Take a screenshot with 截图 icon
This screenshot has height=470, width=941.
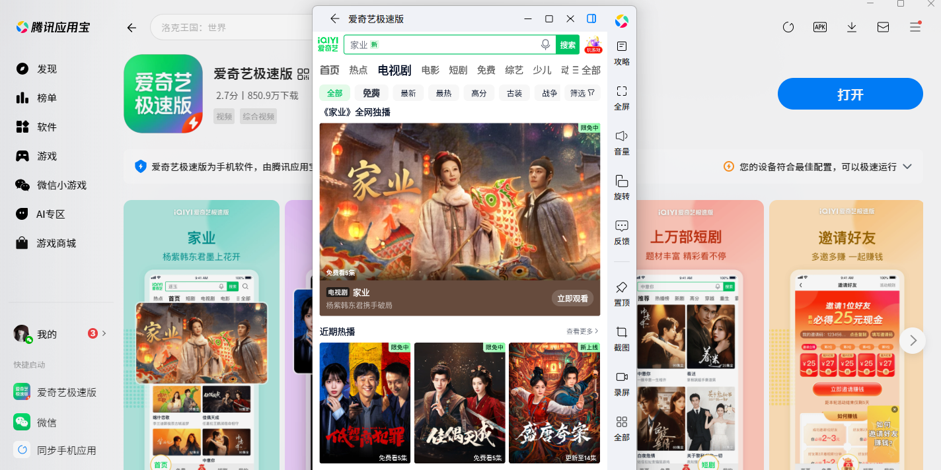coord(621,339)
